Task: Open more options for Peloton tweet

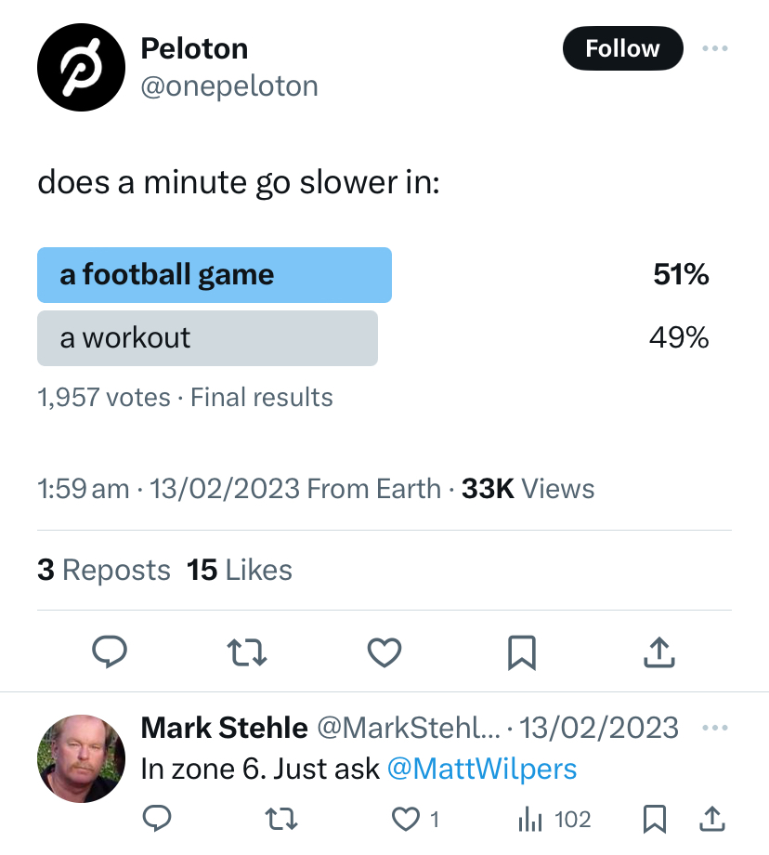Action: tap(714, 48)
